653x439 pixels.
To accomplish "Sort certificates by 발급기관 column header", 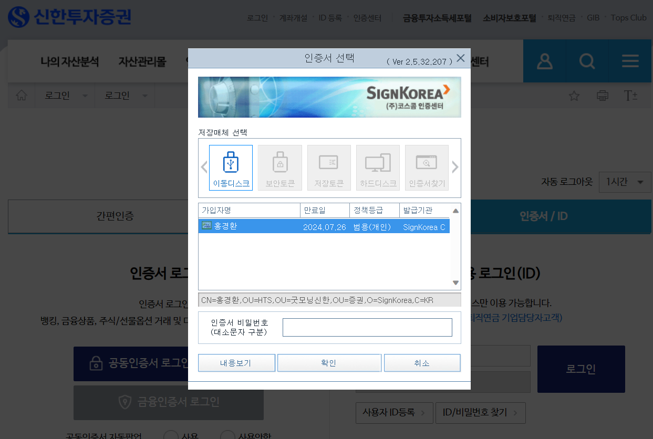I will (424, 211).
